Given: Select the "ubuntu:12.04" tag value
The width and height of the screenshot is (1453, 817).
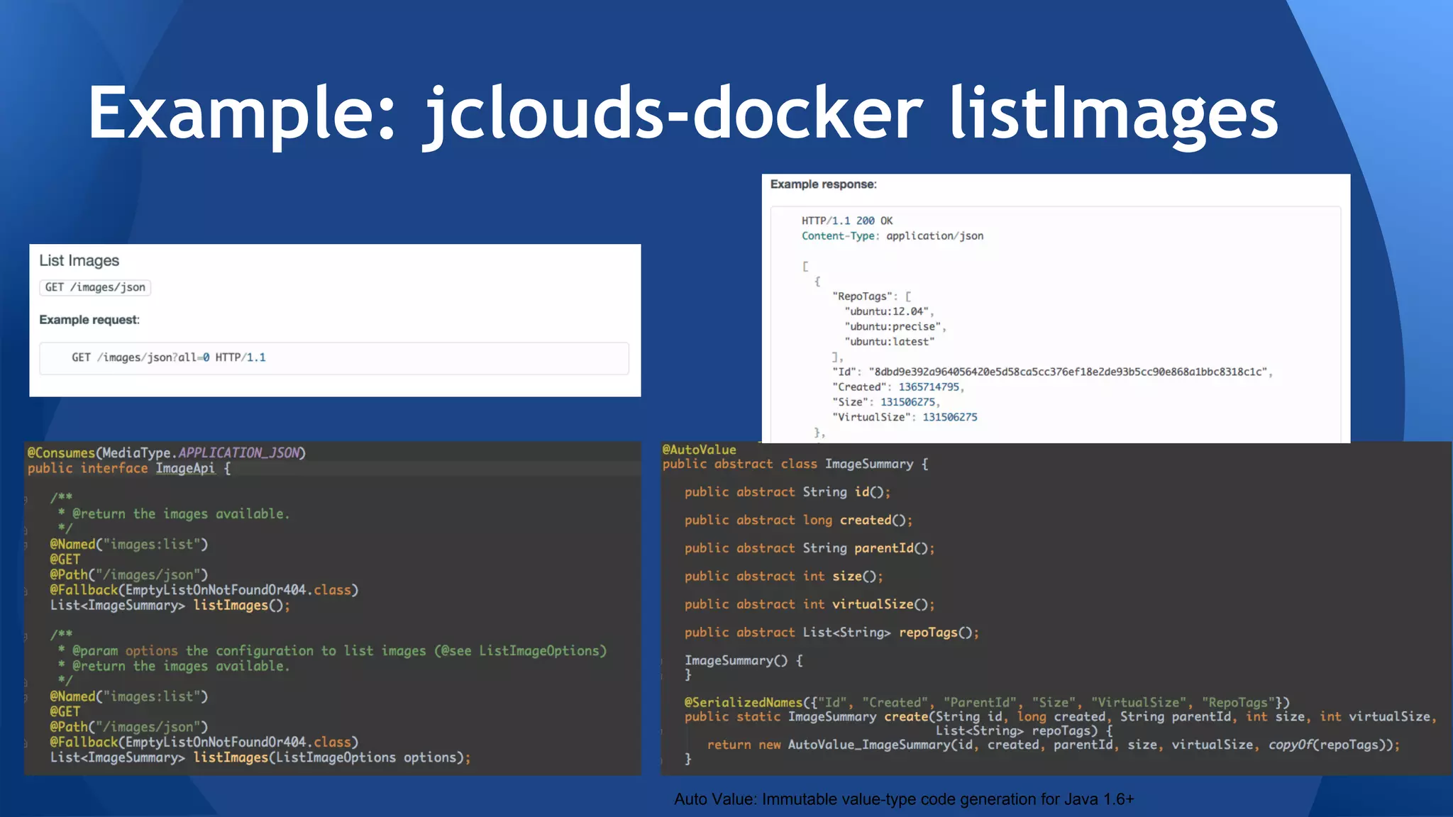Looking at the screenshot, I should (889, 311).
